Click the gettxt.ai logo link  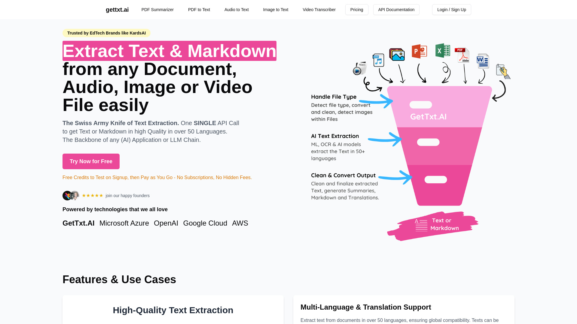(117, 10)
